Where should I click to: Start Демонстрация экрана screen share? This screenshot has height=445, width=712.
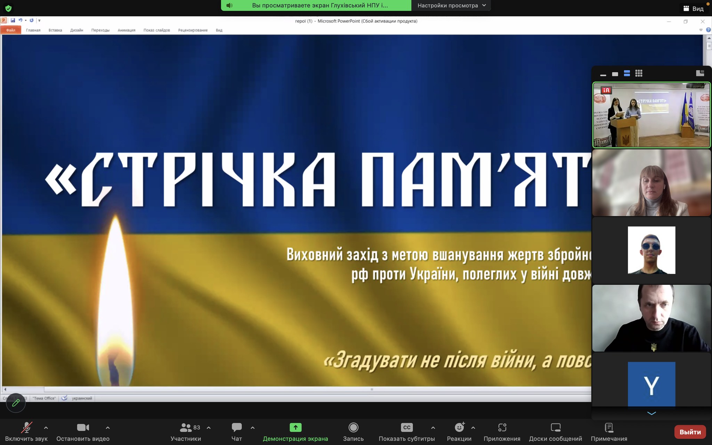click(x=296, y=432)
